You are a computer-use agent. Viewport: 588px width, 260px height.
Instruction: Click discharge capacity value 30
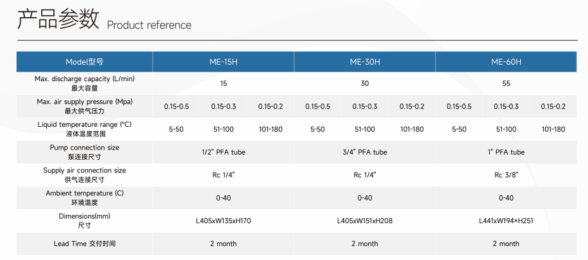[x=364, y=84]
